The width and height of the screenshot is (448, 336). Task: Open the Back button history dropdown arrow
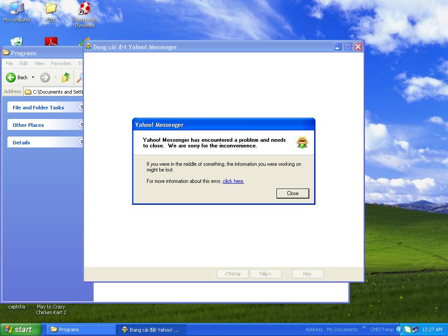pos(33,77)
